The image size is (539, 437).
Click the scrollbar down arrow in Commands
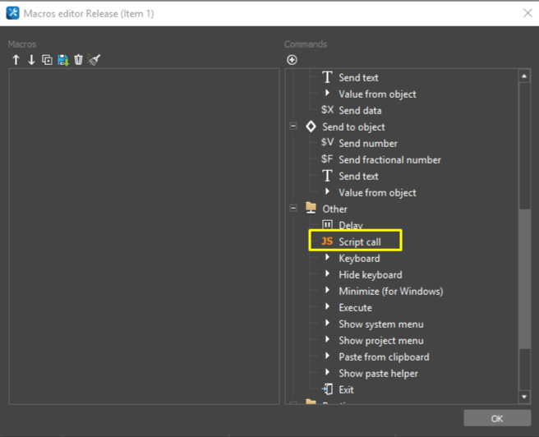525,397
